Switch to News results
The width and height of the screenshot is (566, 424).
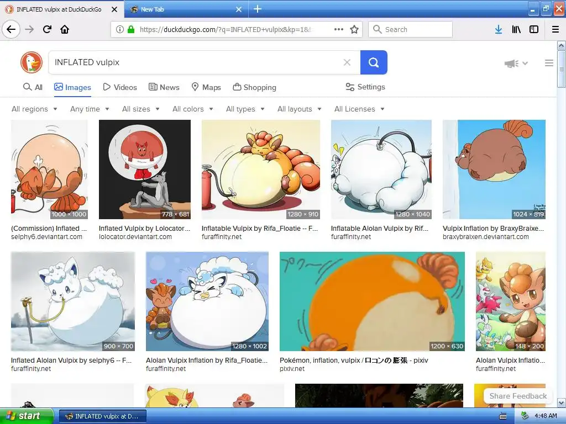(164, 87)
